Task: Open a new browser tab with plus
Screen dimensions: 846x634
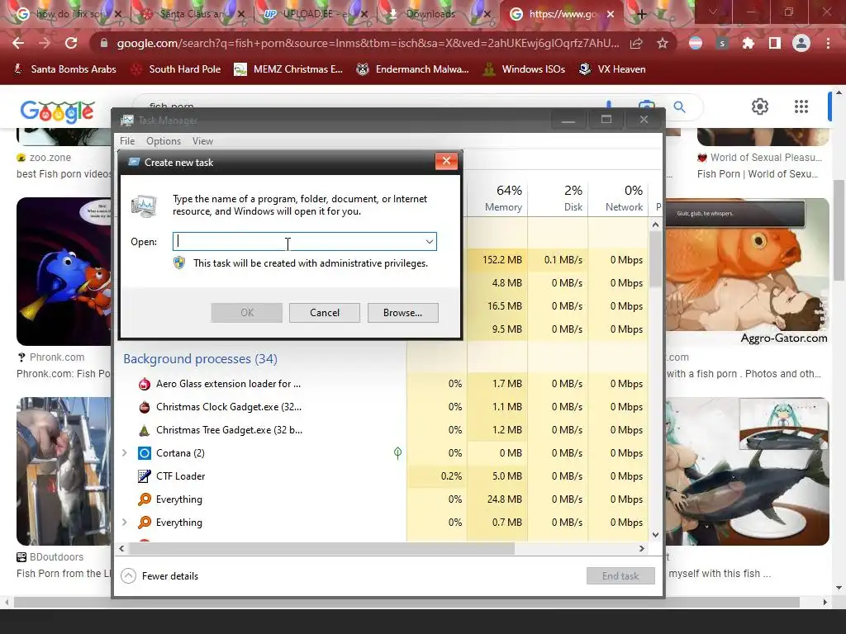Action: point(641,14)
